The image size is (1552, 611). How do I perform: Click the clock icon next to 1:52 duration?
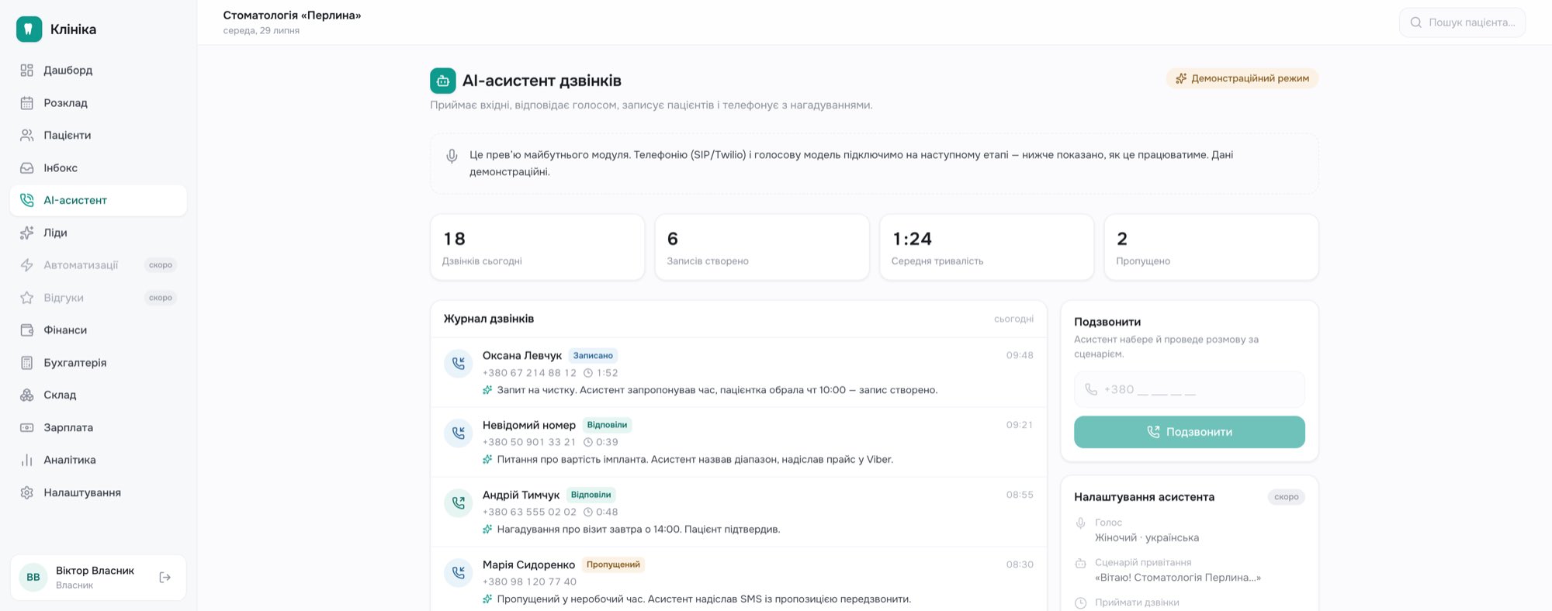(x=588, y=373)
